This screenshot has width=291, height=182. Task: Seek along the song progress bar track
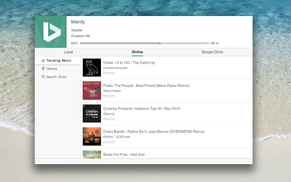[x=145, y=43]
